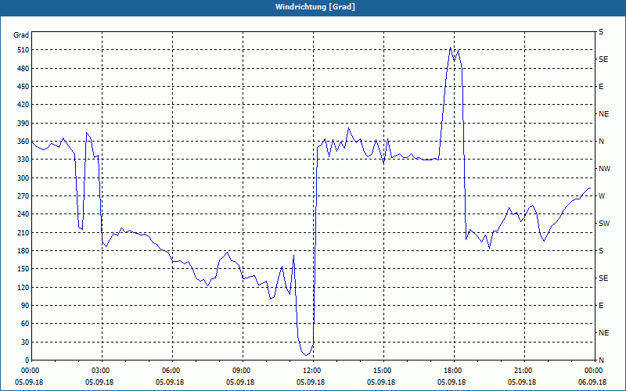Click the chart title "Windrichtung [Grad]"
Screen dimensions: 626x391
tap(315, 7)
